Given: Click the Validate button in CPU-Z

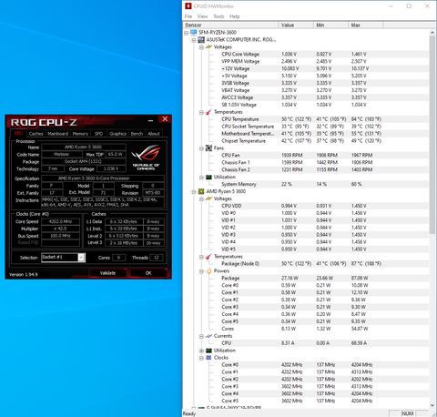Looking at the screenshot, I should [107, 273].
